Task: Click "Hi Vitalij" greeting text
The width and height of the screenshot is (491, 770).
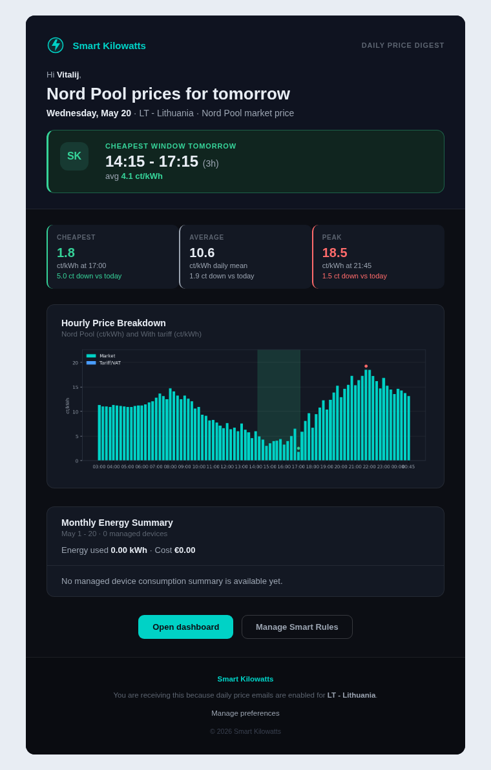Action: tap(64, 75)
